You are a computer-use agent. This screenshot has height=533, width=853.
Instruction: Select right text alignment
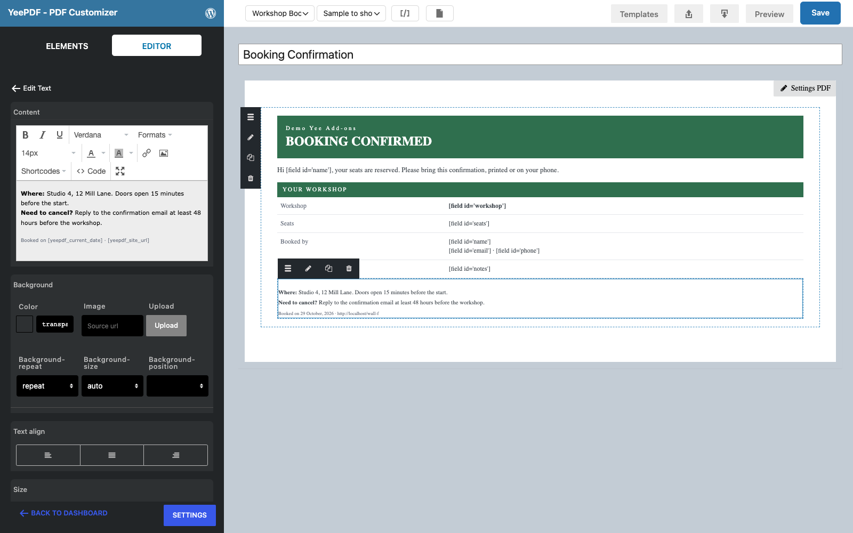click(176, 455)
